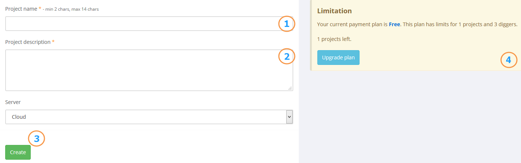Click the numbered marker 3 circle
521x163 pixels.
37,139
